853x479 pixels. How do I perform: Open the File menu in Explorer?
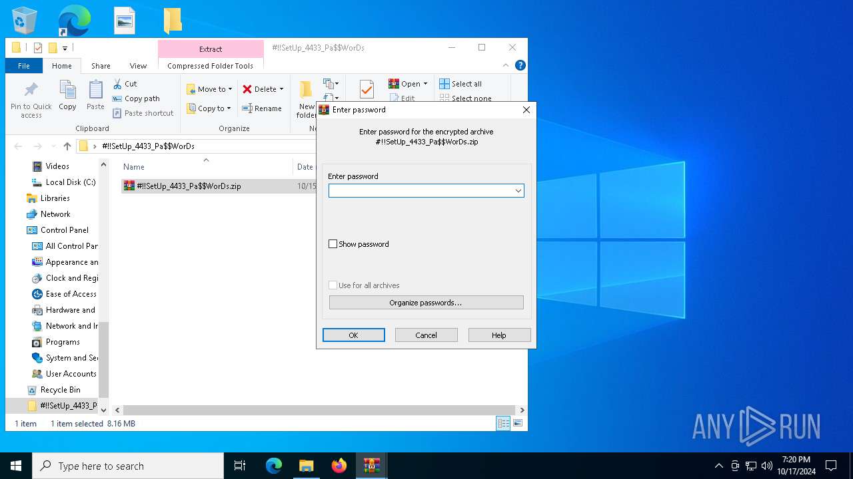[x=24, y=66]
